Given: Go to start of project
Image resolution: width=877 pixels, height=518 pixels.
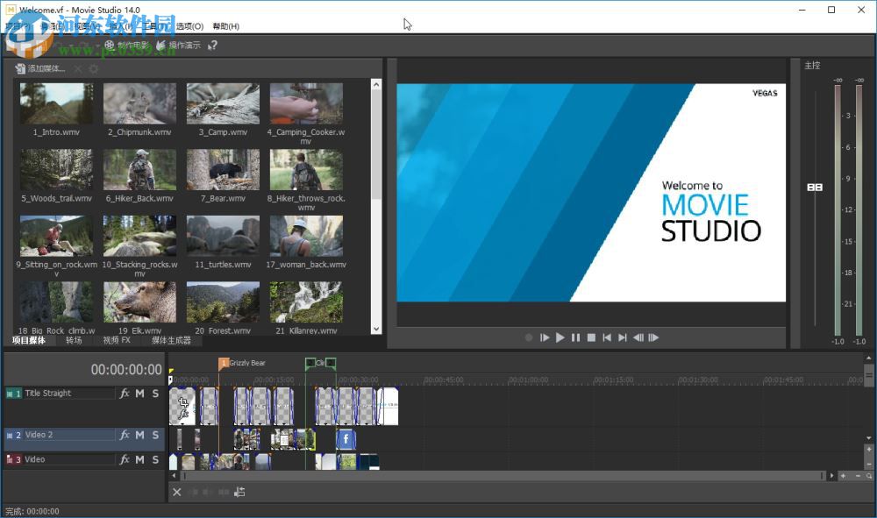Looking at the screenshot, I should (607, 337).
